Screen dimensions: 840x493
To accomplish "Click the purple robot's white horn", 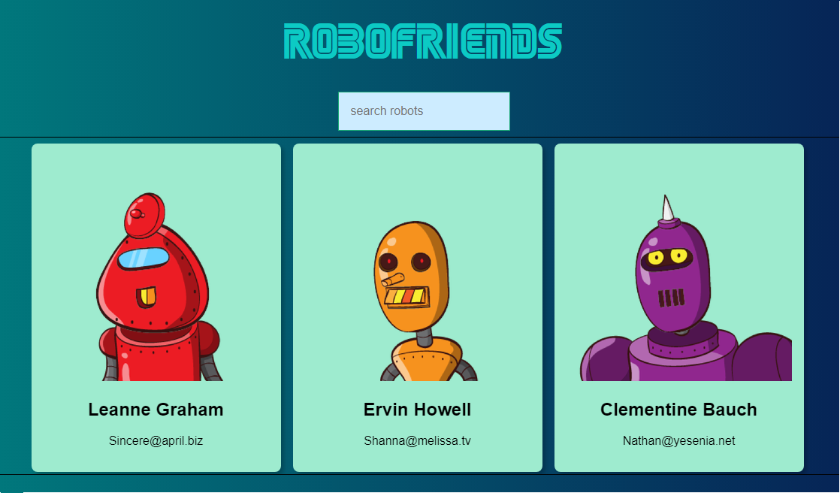I will 667,207.
